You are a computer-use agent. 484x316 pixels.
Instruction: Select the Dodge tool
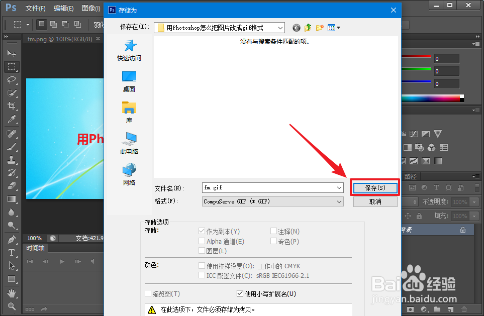12,225
